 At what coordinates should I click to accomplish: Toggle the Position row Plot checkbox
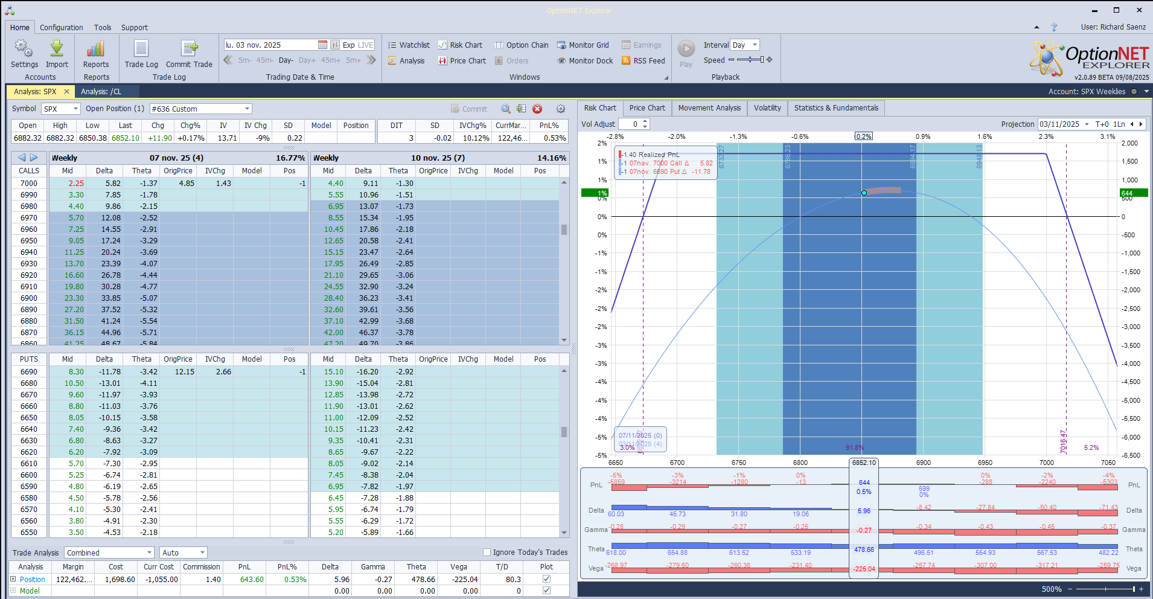click(x=546, y=579)
